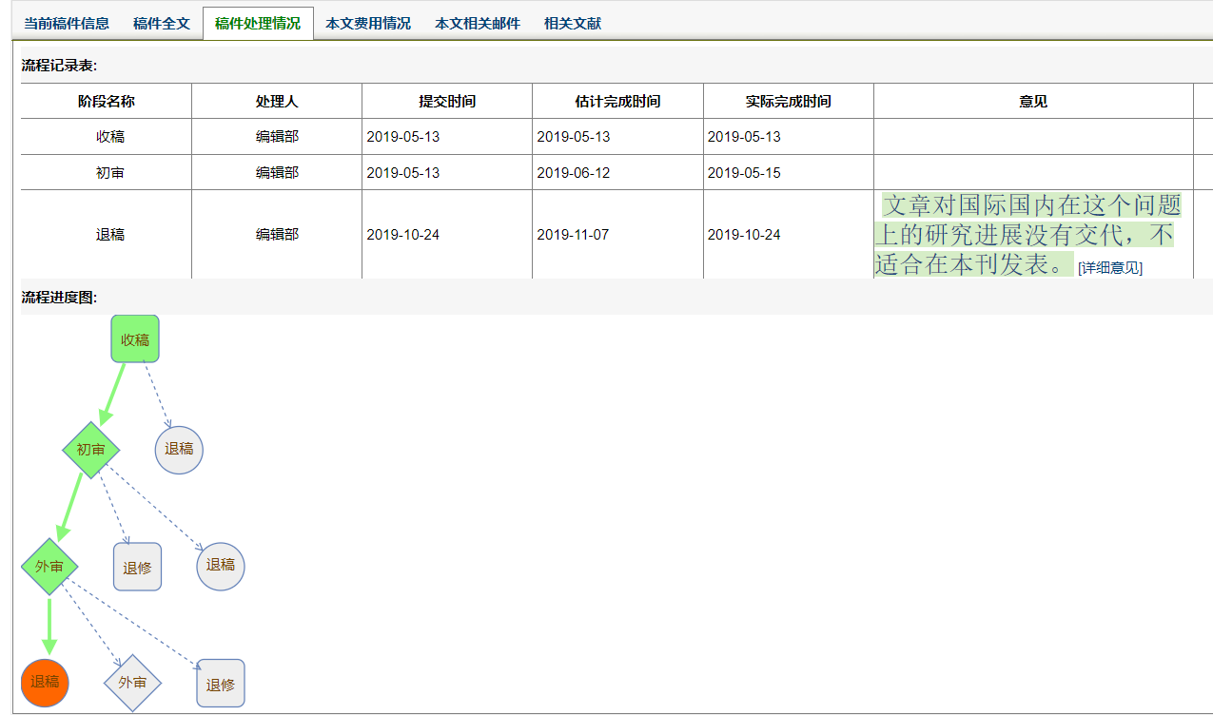Screen dimensions: 1213x715
Task: Go to the 本文相关邮件 tab
Action: pos(478,24)
